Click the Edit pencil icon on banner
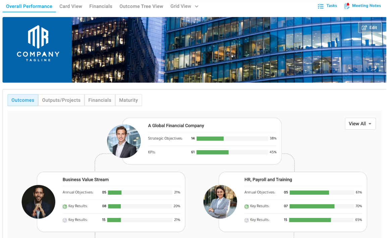The height and width of the screenshot is (238, 387). [364, 28]
